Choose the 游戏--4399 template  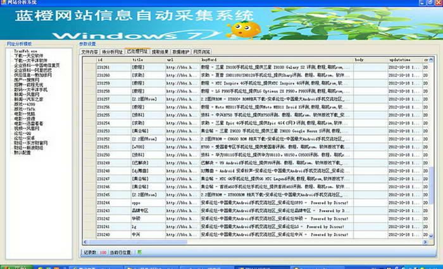(25, 104)
